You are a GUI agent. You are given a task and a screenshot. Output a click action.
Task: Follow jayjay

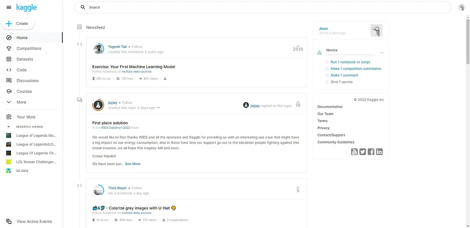pos(127,103)
